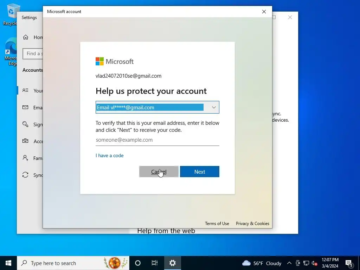
Task: Open the weather 56°F Cloudy widget
Action: point(262,263)
